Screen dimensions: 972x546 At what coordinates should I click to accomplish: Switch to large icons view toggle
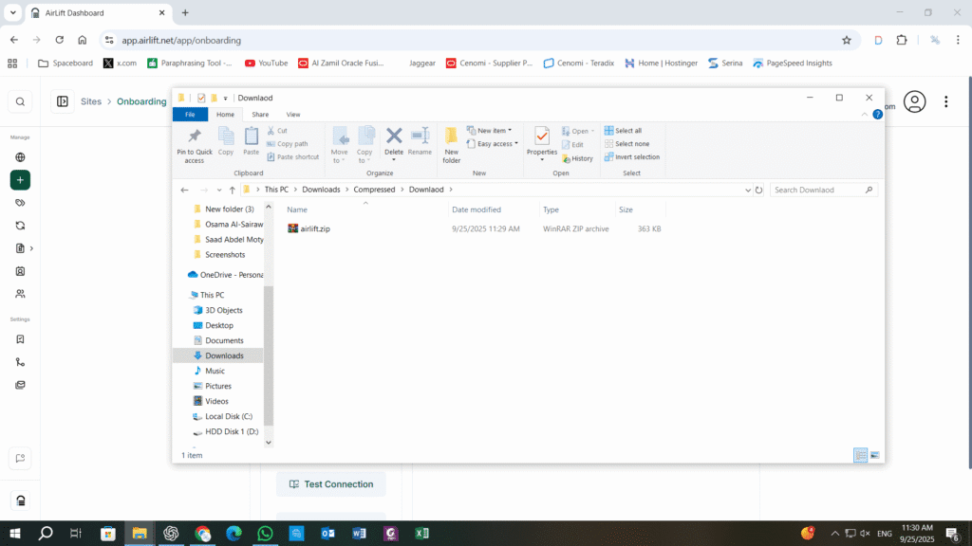pos(874,455)
